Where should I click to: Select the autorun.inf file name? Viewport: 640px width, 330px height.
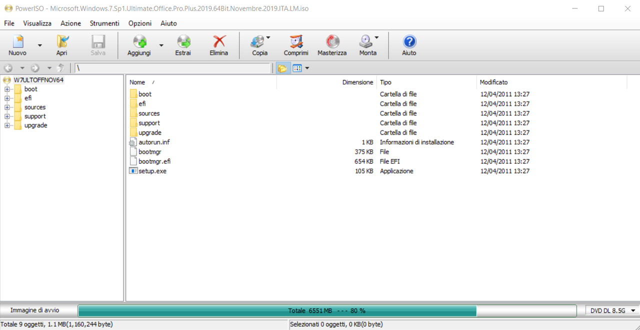point(154,142)
